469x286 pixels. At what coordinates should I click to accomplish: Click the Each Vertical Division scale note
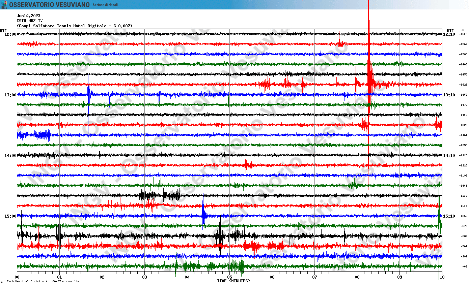click(x=43, y=281)
